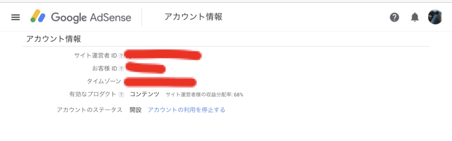This screenshot has height=141, width=452.
Task: Show notifications via the bell icon
Action: click(x=415, y=17)
